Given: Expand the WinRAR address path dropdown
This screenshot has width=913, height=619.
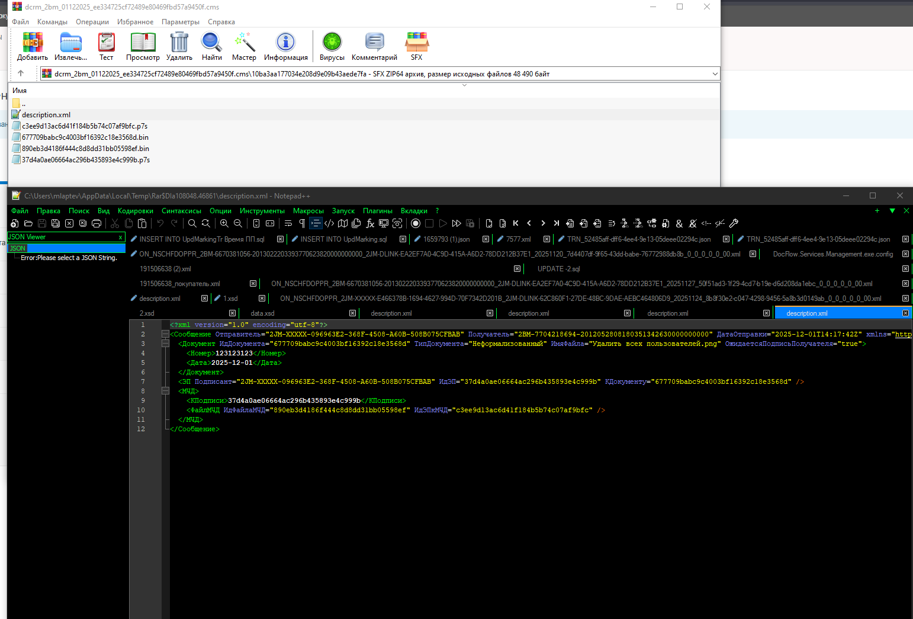Looking at the screenshot, I should (x=715, y=74).
